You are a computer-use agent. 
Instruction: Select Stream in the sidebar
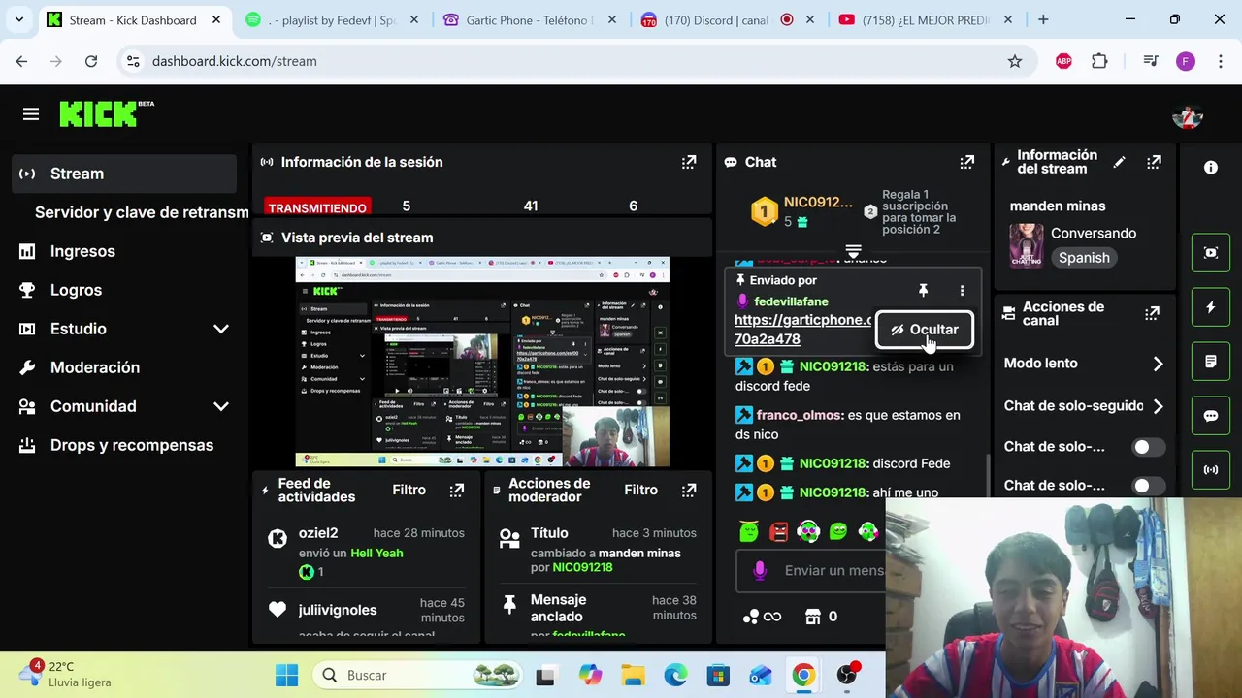124,174
